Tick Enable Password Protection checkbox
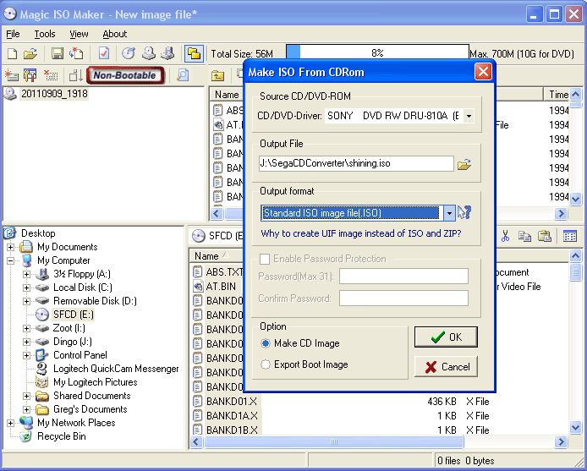The height and width of the screenshot is (471, 587). click(x=266, y=259)
